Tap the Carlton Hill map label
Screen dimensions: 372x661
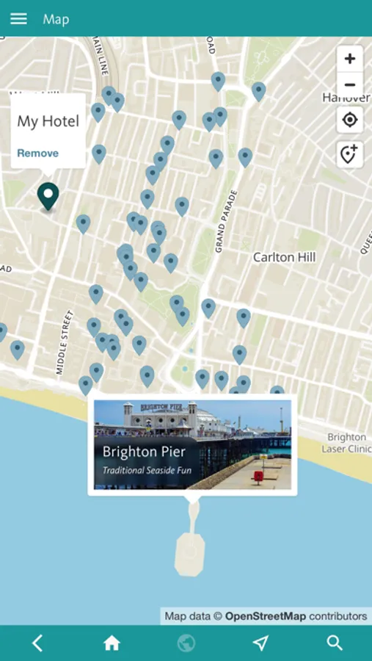285,257
